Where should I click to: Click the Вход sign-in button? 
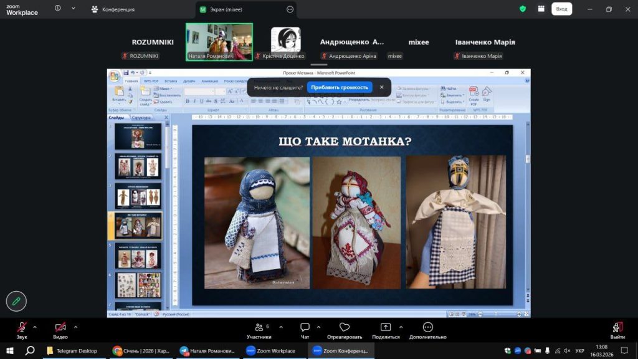tap(561, 9)
